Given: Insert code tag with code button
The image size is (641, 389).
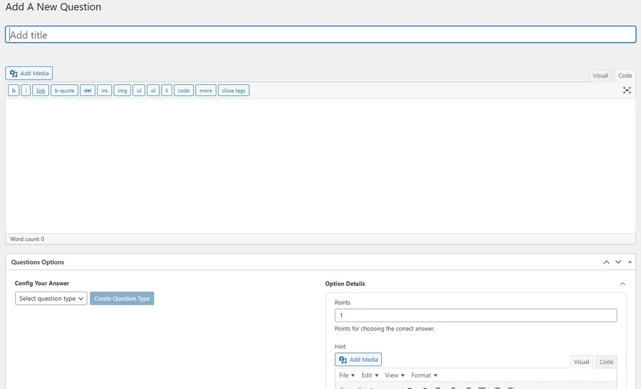Looking at the screenshot, I should 184,90.
